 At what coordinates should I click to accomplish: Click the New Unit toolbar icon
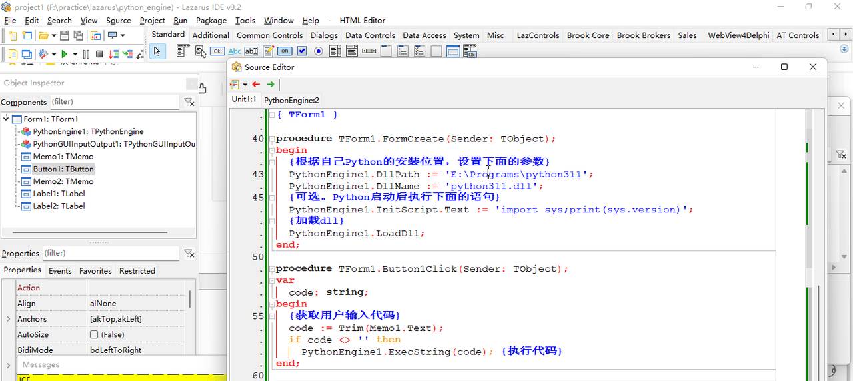[x=13, y=35]
